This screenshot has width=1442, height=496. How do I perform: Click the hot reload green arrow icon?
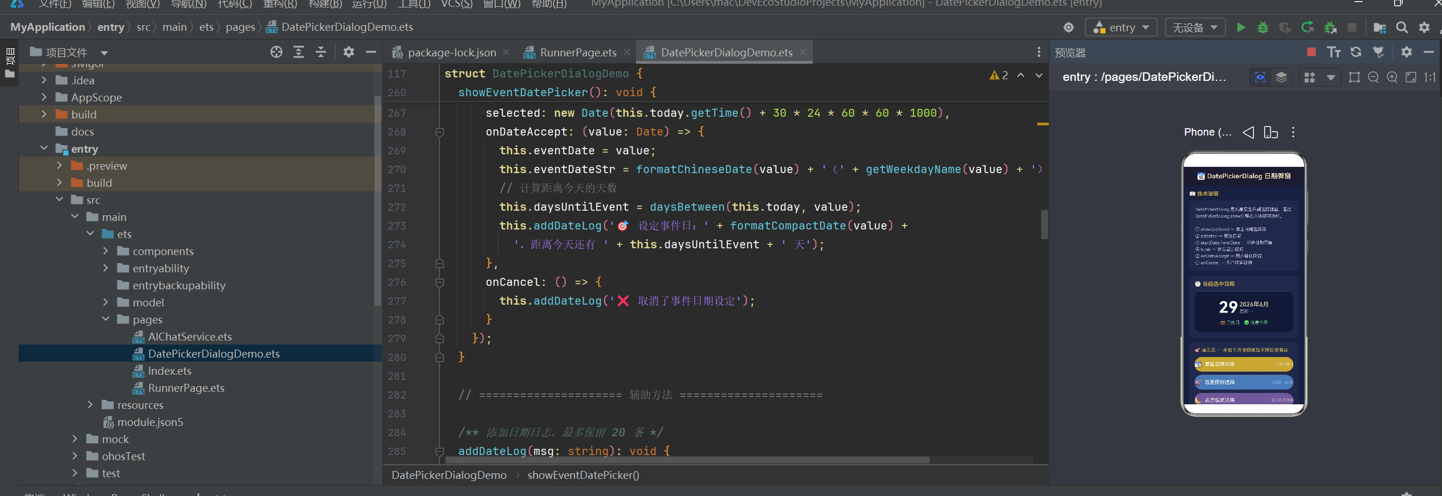[x=1307, y=27]
